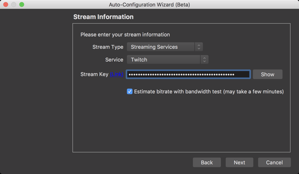Click the green zoom window button
Viewport: 299px width, 174px height.
coord(22,4)
